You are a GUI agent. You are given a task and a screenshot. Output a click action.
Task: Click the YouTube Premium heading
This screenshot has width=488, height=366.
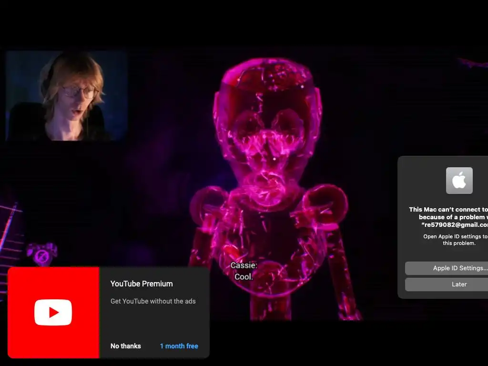[x=141, y=284]
